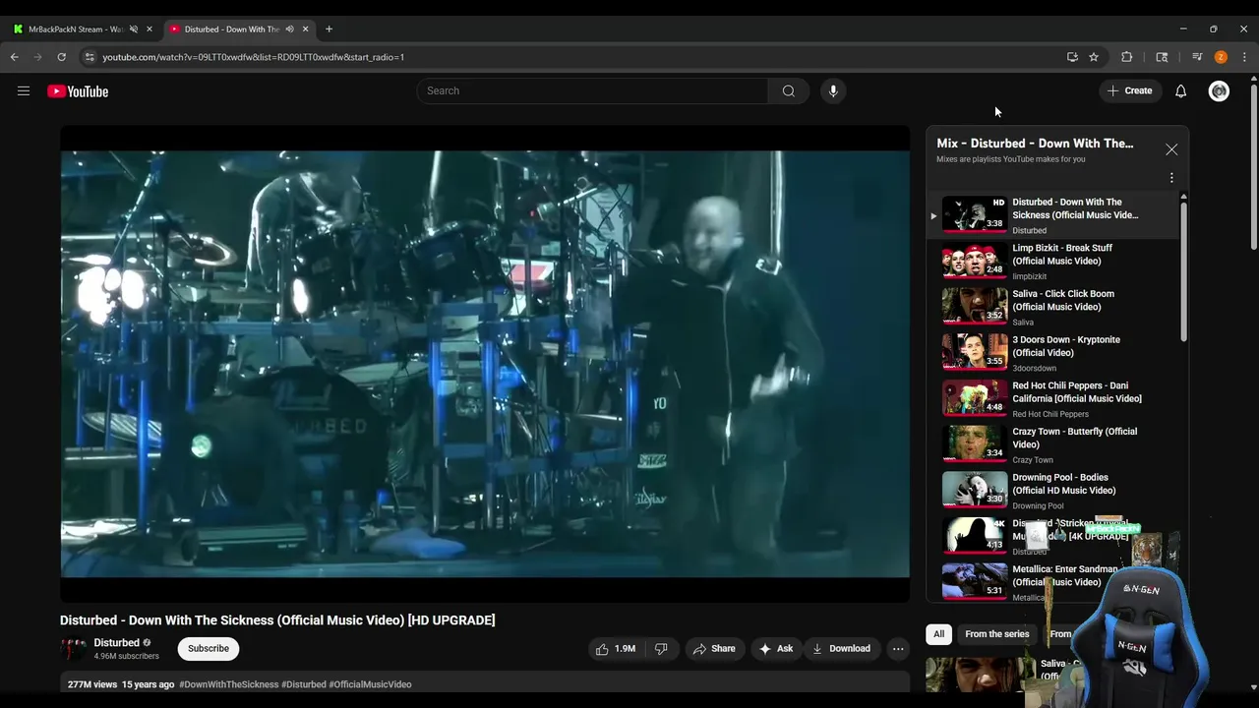1259x708 pixels.
Task: Click the browser address bar URL
Action: 253,57
